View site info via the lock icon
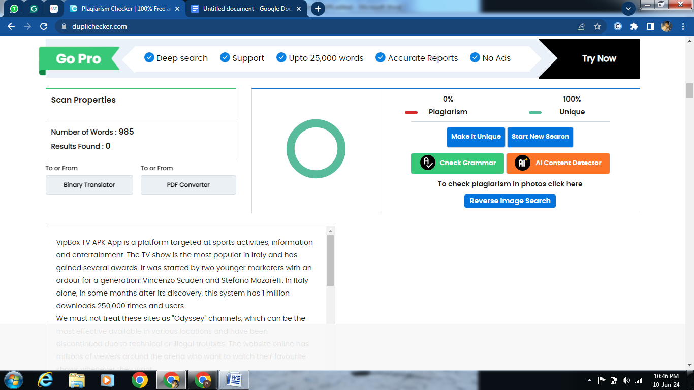Viewport: 694px width, 390px height. (x=64, y=26)
